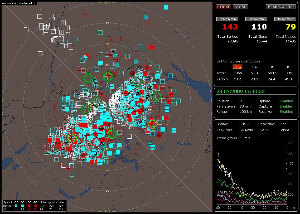The height and width of the screenshot is (214, 300).
Task: Change the Squelch value setting
Action: tap(241, 101)
